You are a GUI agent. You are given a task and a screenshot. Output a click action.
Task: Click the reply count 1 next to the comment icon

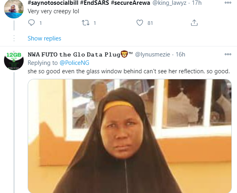41,23
